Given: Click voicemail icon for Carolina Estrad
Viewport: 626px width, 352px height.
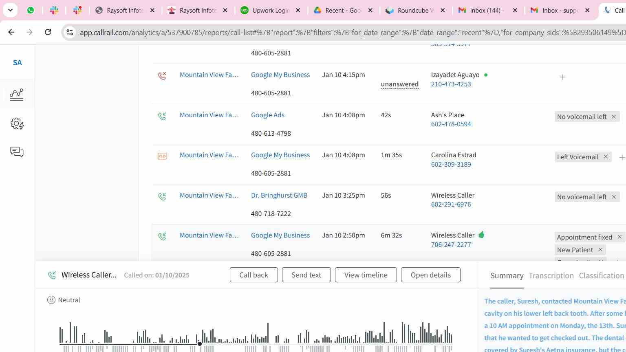Looking at the screenshot, I should point(162,156).
